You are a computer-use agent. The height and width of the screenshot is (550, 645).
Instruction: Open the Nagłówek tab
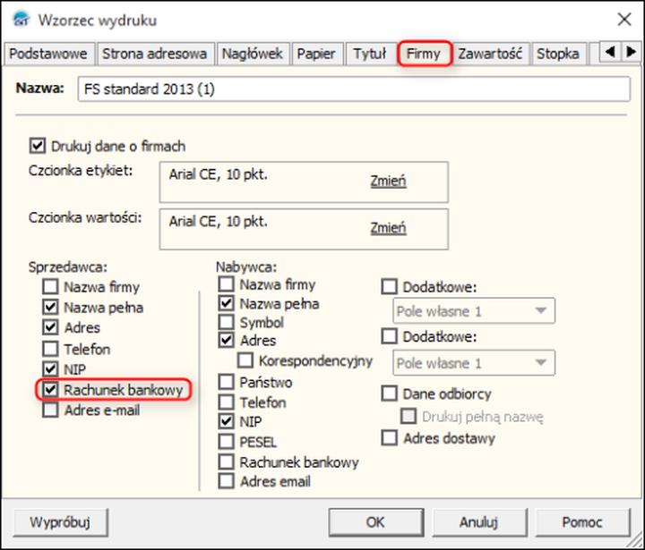(x=254, y=54)
